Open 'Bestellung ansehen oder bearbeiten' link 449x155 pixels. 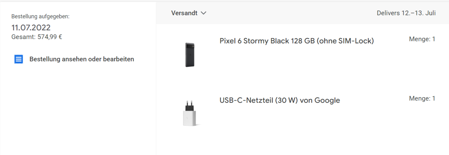point(81,59)
